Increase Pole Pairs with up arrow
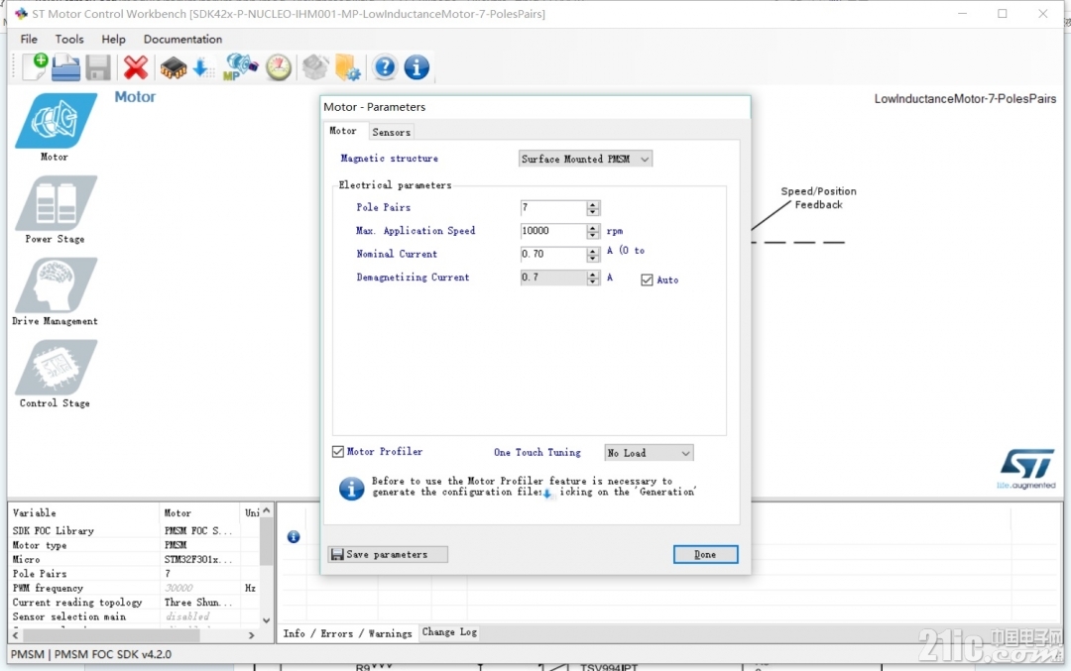Viewport: 1071px width, 671px height. (593, 204)
